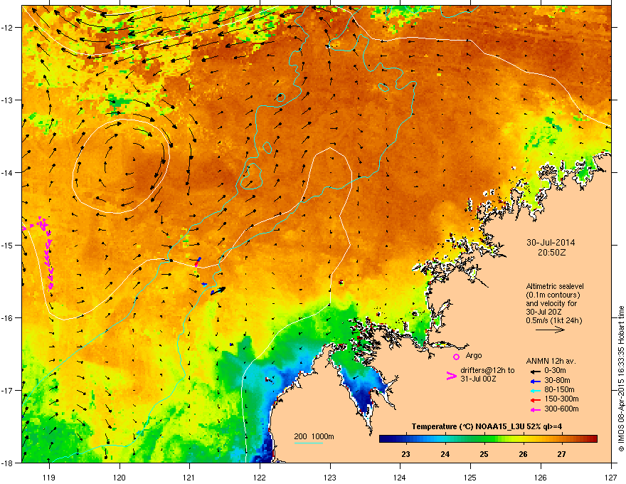Click the longitude axis label 121

click(189, 478)
